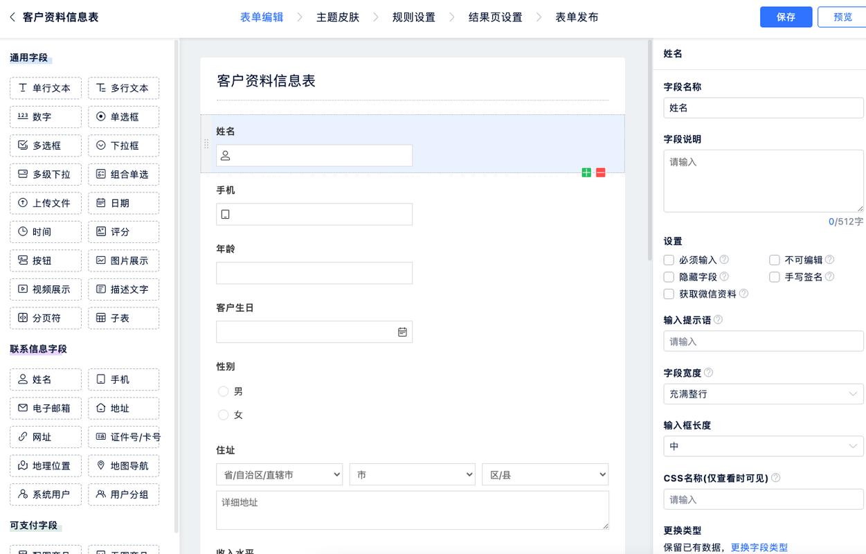Add an 地址 address field
The image size is (866, 554).
point(124,409)
